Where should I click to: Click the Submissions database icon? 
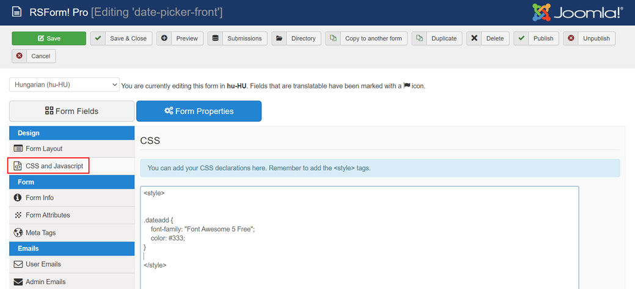(x=215, y=38)
